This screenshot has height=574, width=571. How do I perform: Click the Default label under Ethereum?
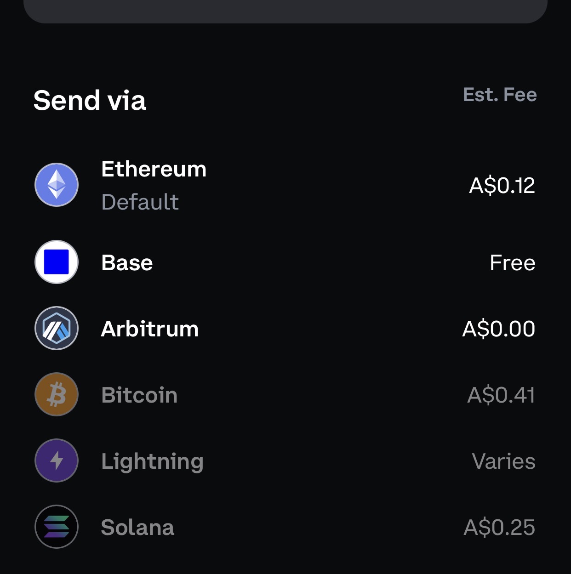140,202
